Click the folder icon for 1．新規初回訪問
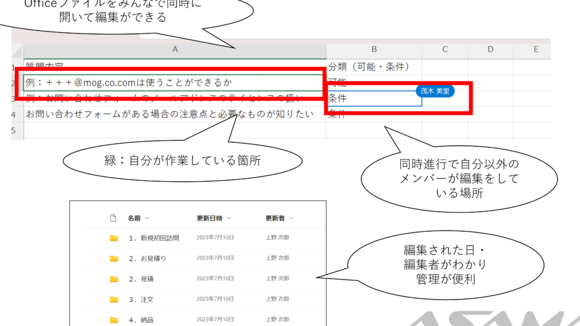The height and width of the screenshot is (326, 580). click(114, 238)
